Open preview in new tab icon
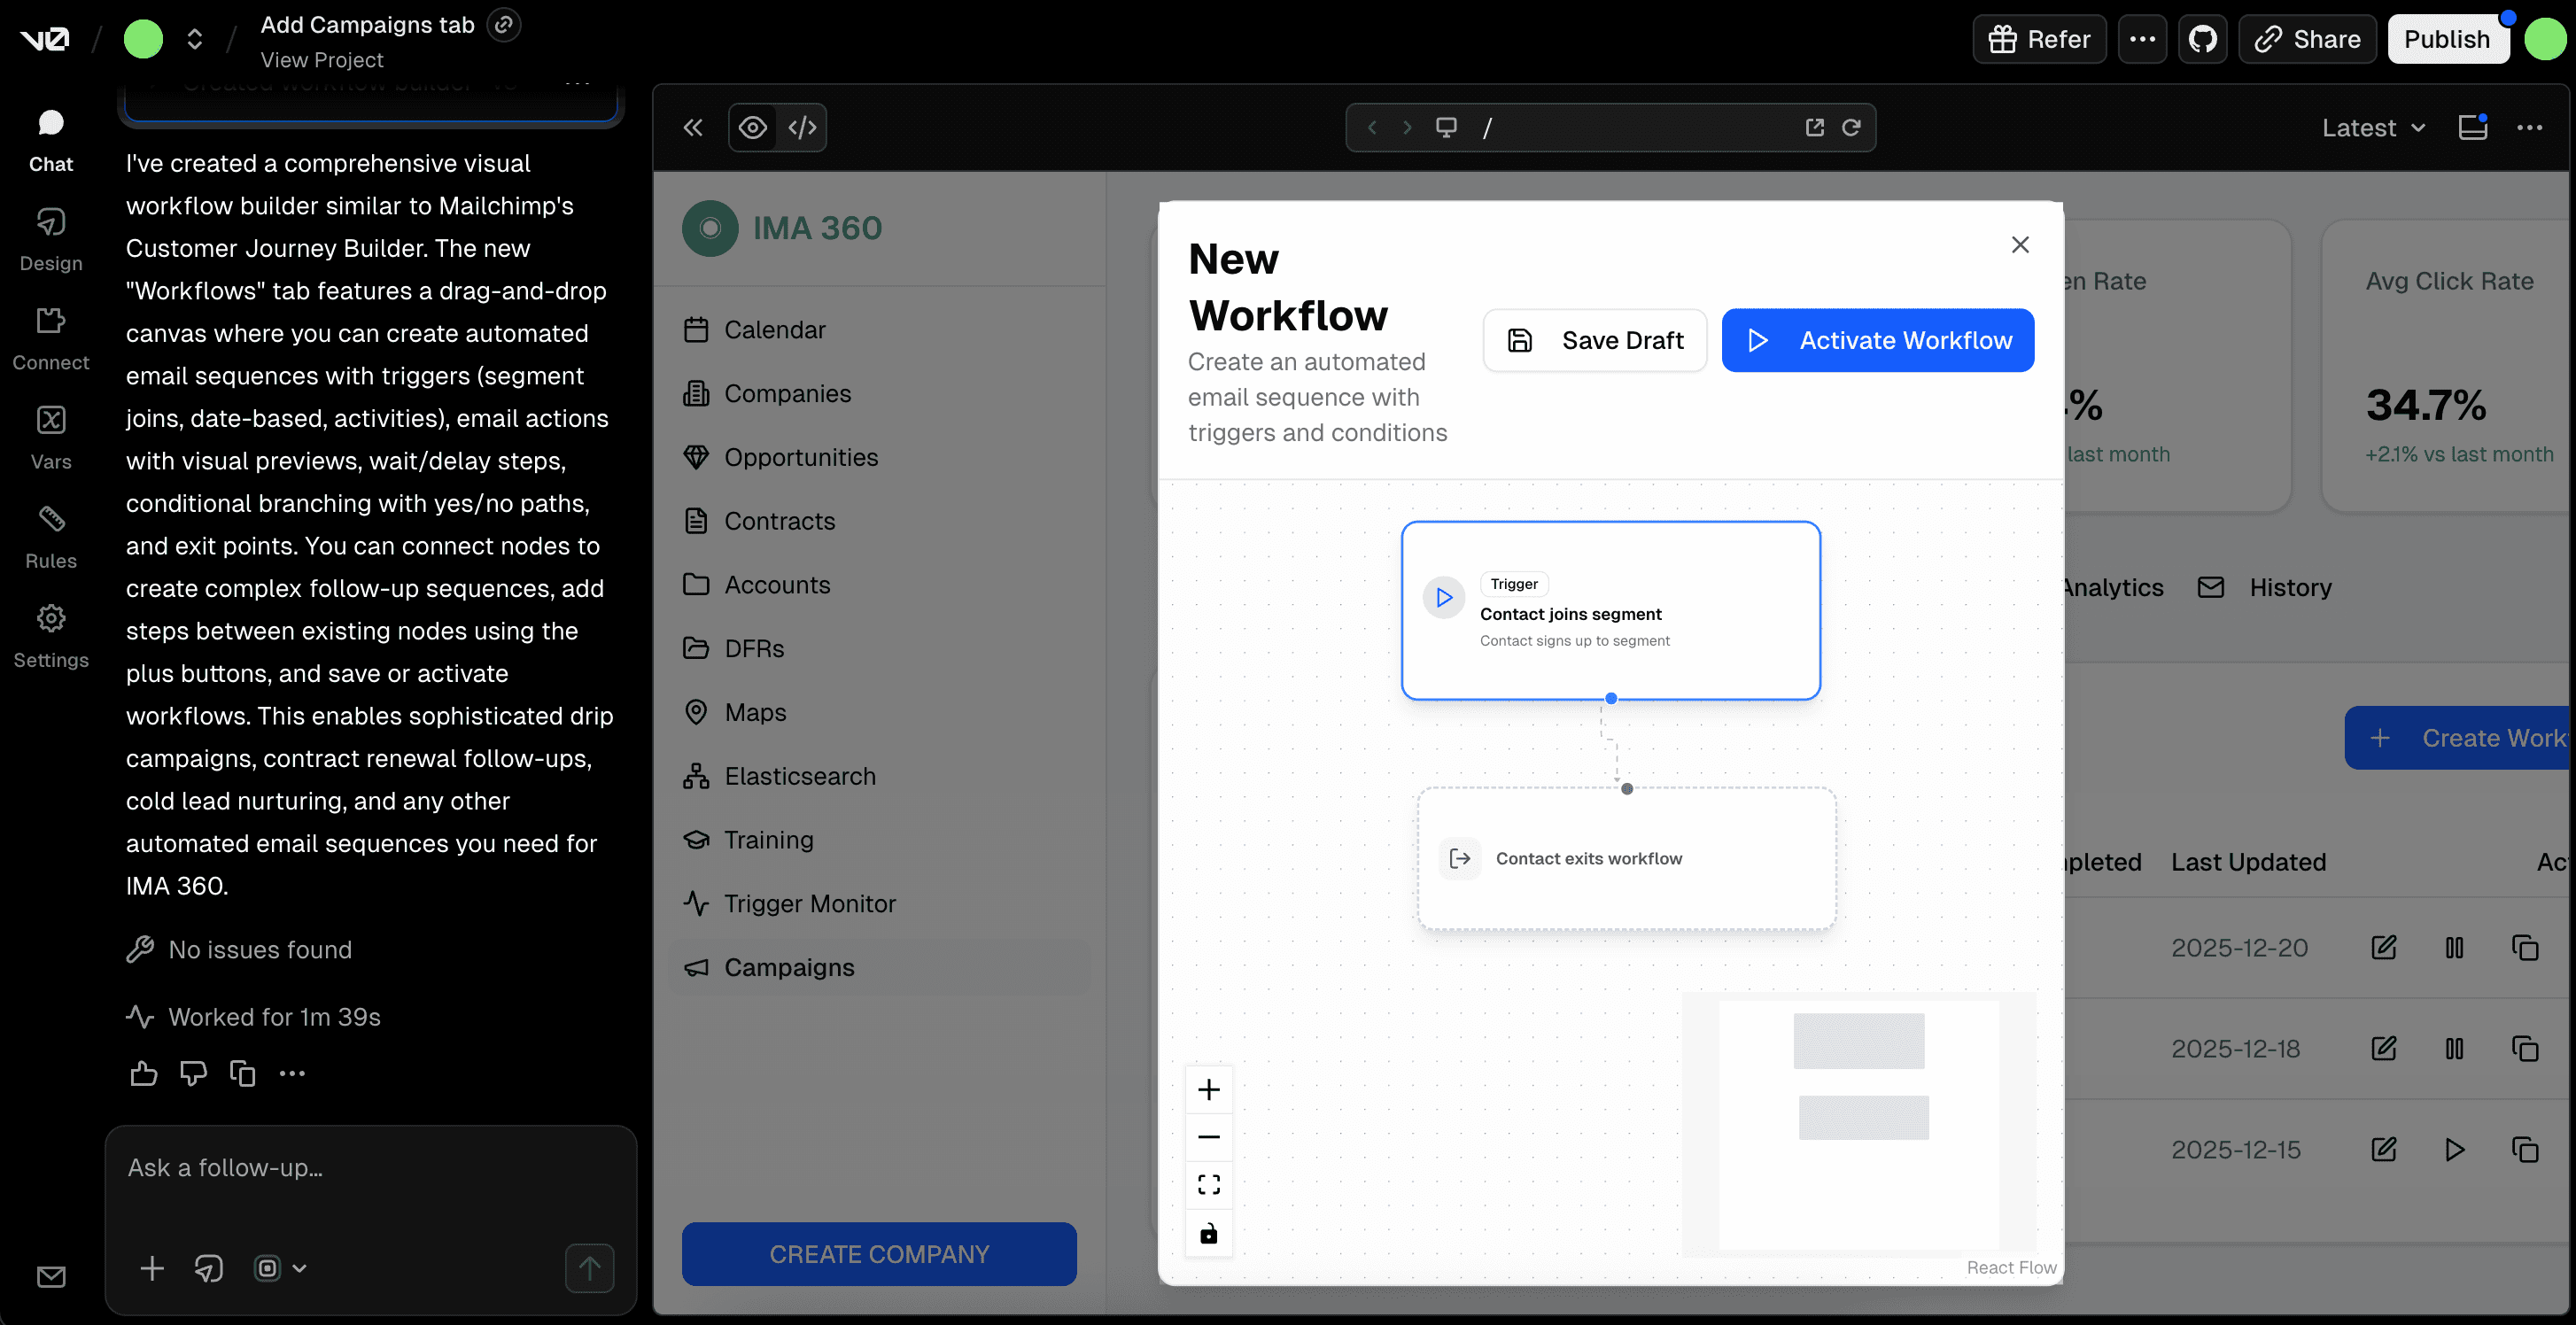This screenshot has height=1325, width=2576. point(1814,127)
